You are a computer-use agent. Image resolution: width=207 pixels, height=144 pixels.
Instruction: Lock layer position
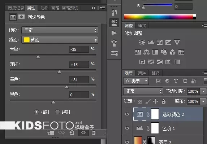155,101
